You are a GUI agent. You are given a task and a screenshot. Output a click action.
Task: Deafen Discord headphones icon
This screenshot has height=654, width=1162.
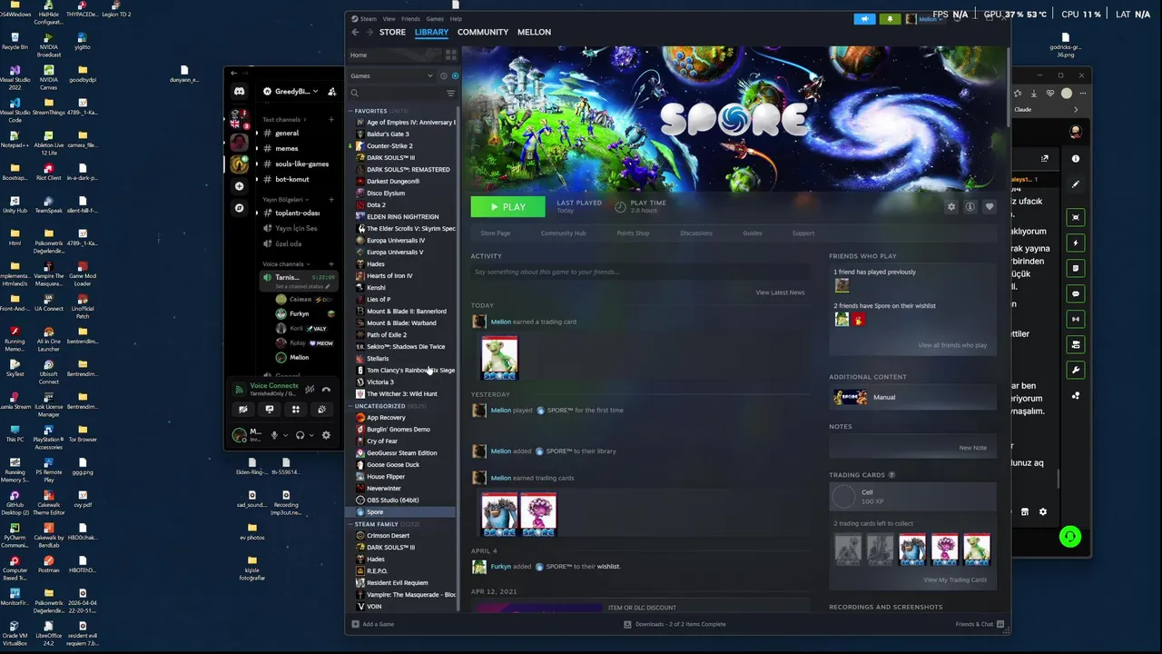(300, 435)
